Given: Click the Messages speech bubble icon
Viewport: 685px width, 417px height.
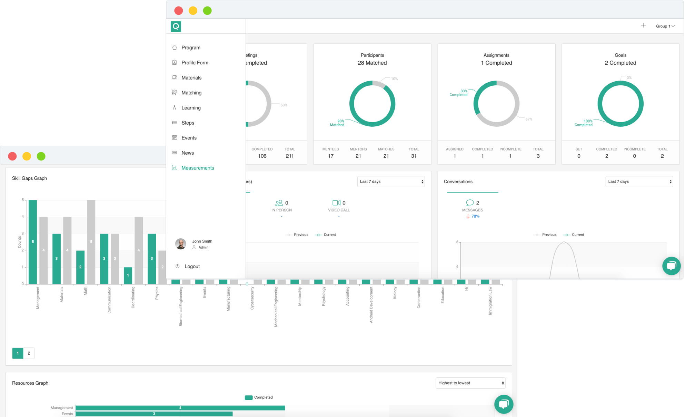Looking at the screenshot, I should pyautogui.click(x=469, y=203).
